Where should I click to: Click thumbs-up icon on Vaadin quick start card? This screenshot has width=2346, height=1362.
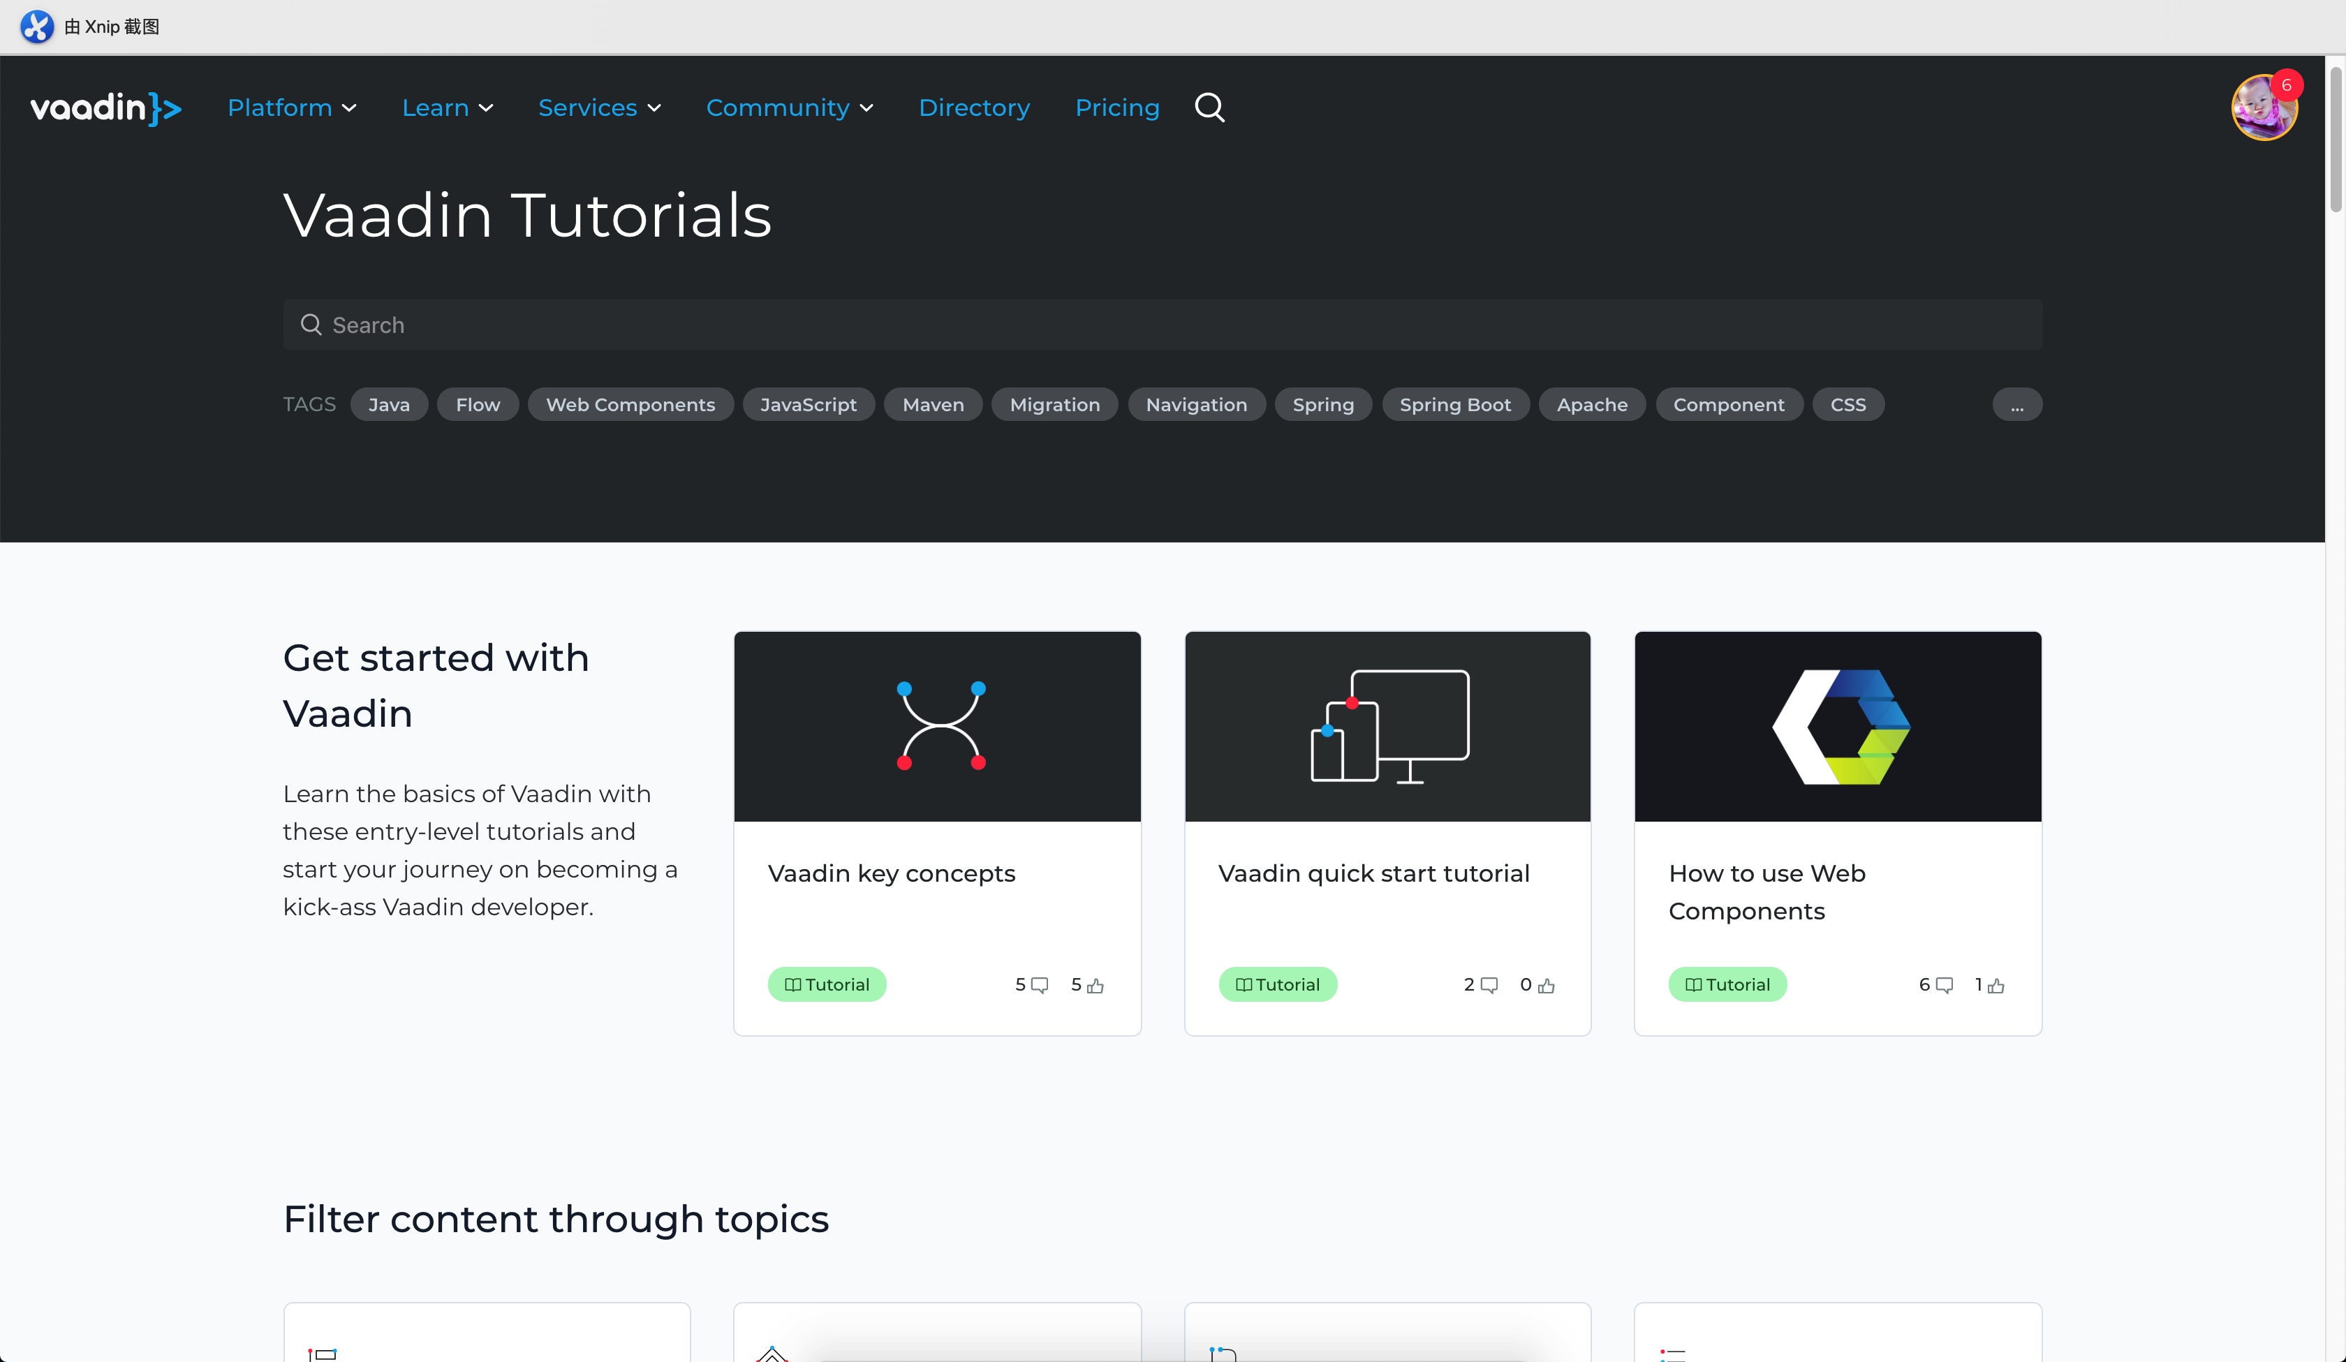coord(1547,985)
